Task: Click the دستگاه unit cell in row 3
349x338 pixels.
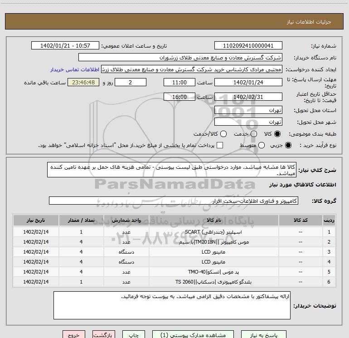Action: (x=126, y=252)
